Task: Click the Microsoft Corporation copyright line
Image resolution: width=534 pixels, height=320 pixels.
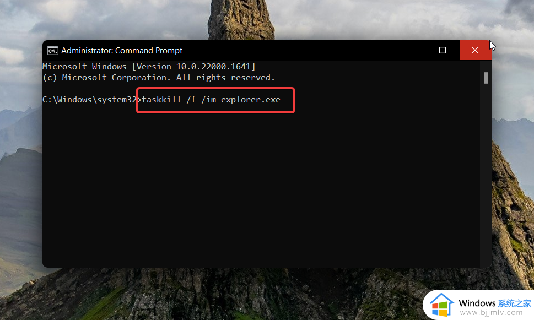Action: pyautogui.click(x=159, y=78)
